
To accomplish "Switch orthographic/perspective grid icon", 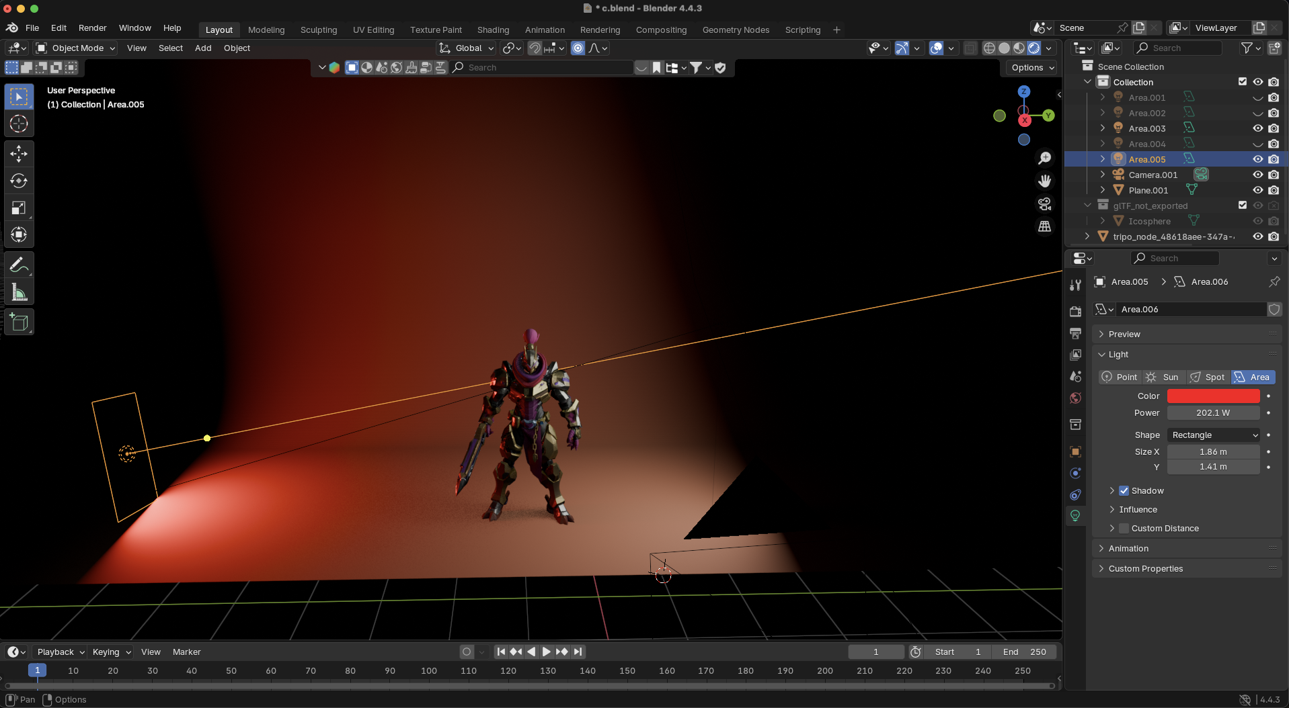I will (x=1044, y=226).
